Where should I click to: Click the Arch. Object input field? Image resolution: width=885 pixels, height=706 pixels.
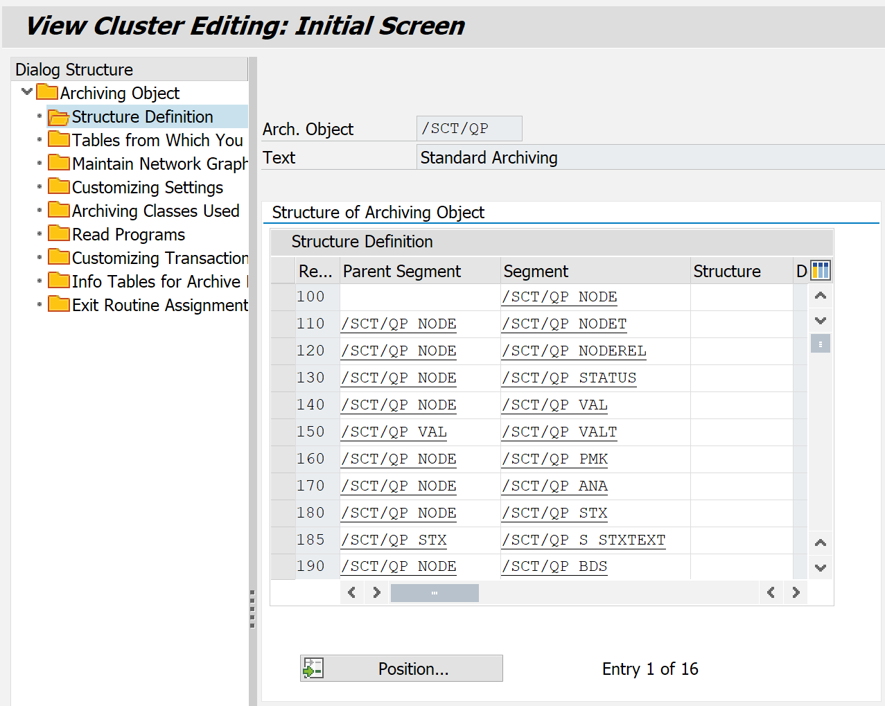point(468,129)
